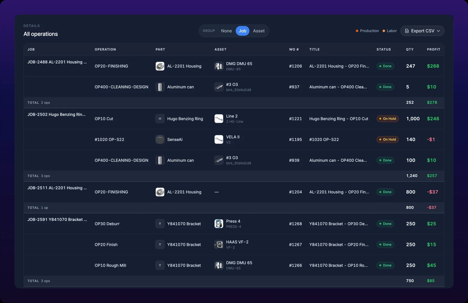This screenshot has height=303, width=468.
Task: Click AL-2201 Housing part thumbnail in JOB-2488 row
Action: pos(160,66)
